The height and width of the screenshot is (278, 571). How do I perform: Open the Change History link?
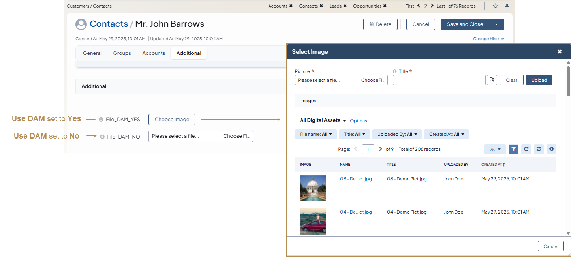click(488, 39)
